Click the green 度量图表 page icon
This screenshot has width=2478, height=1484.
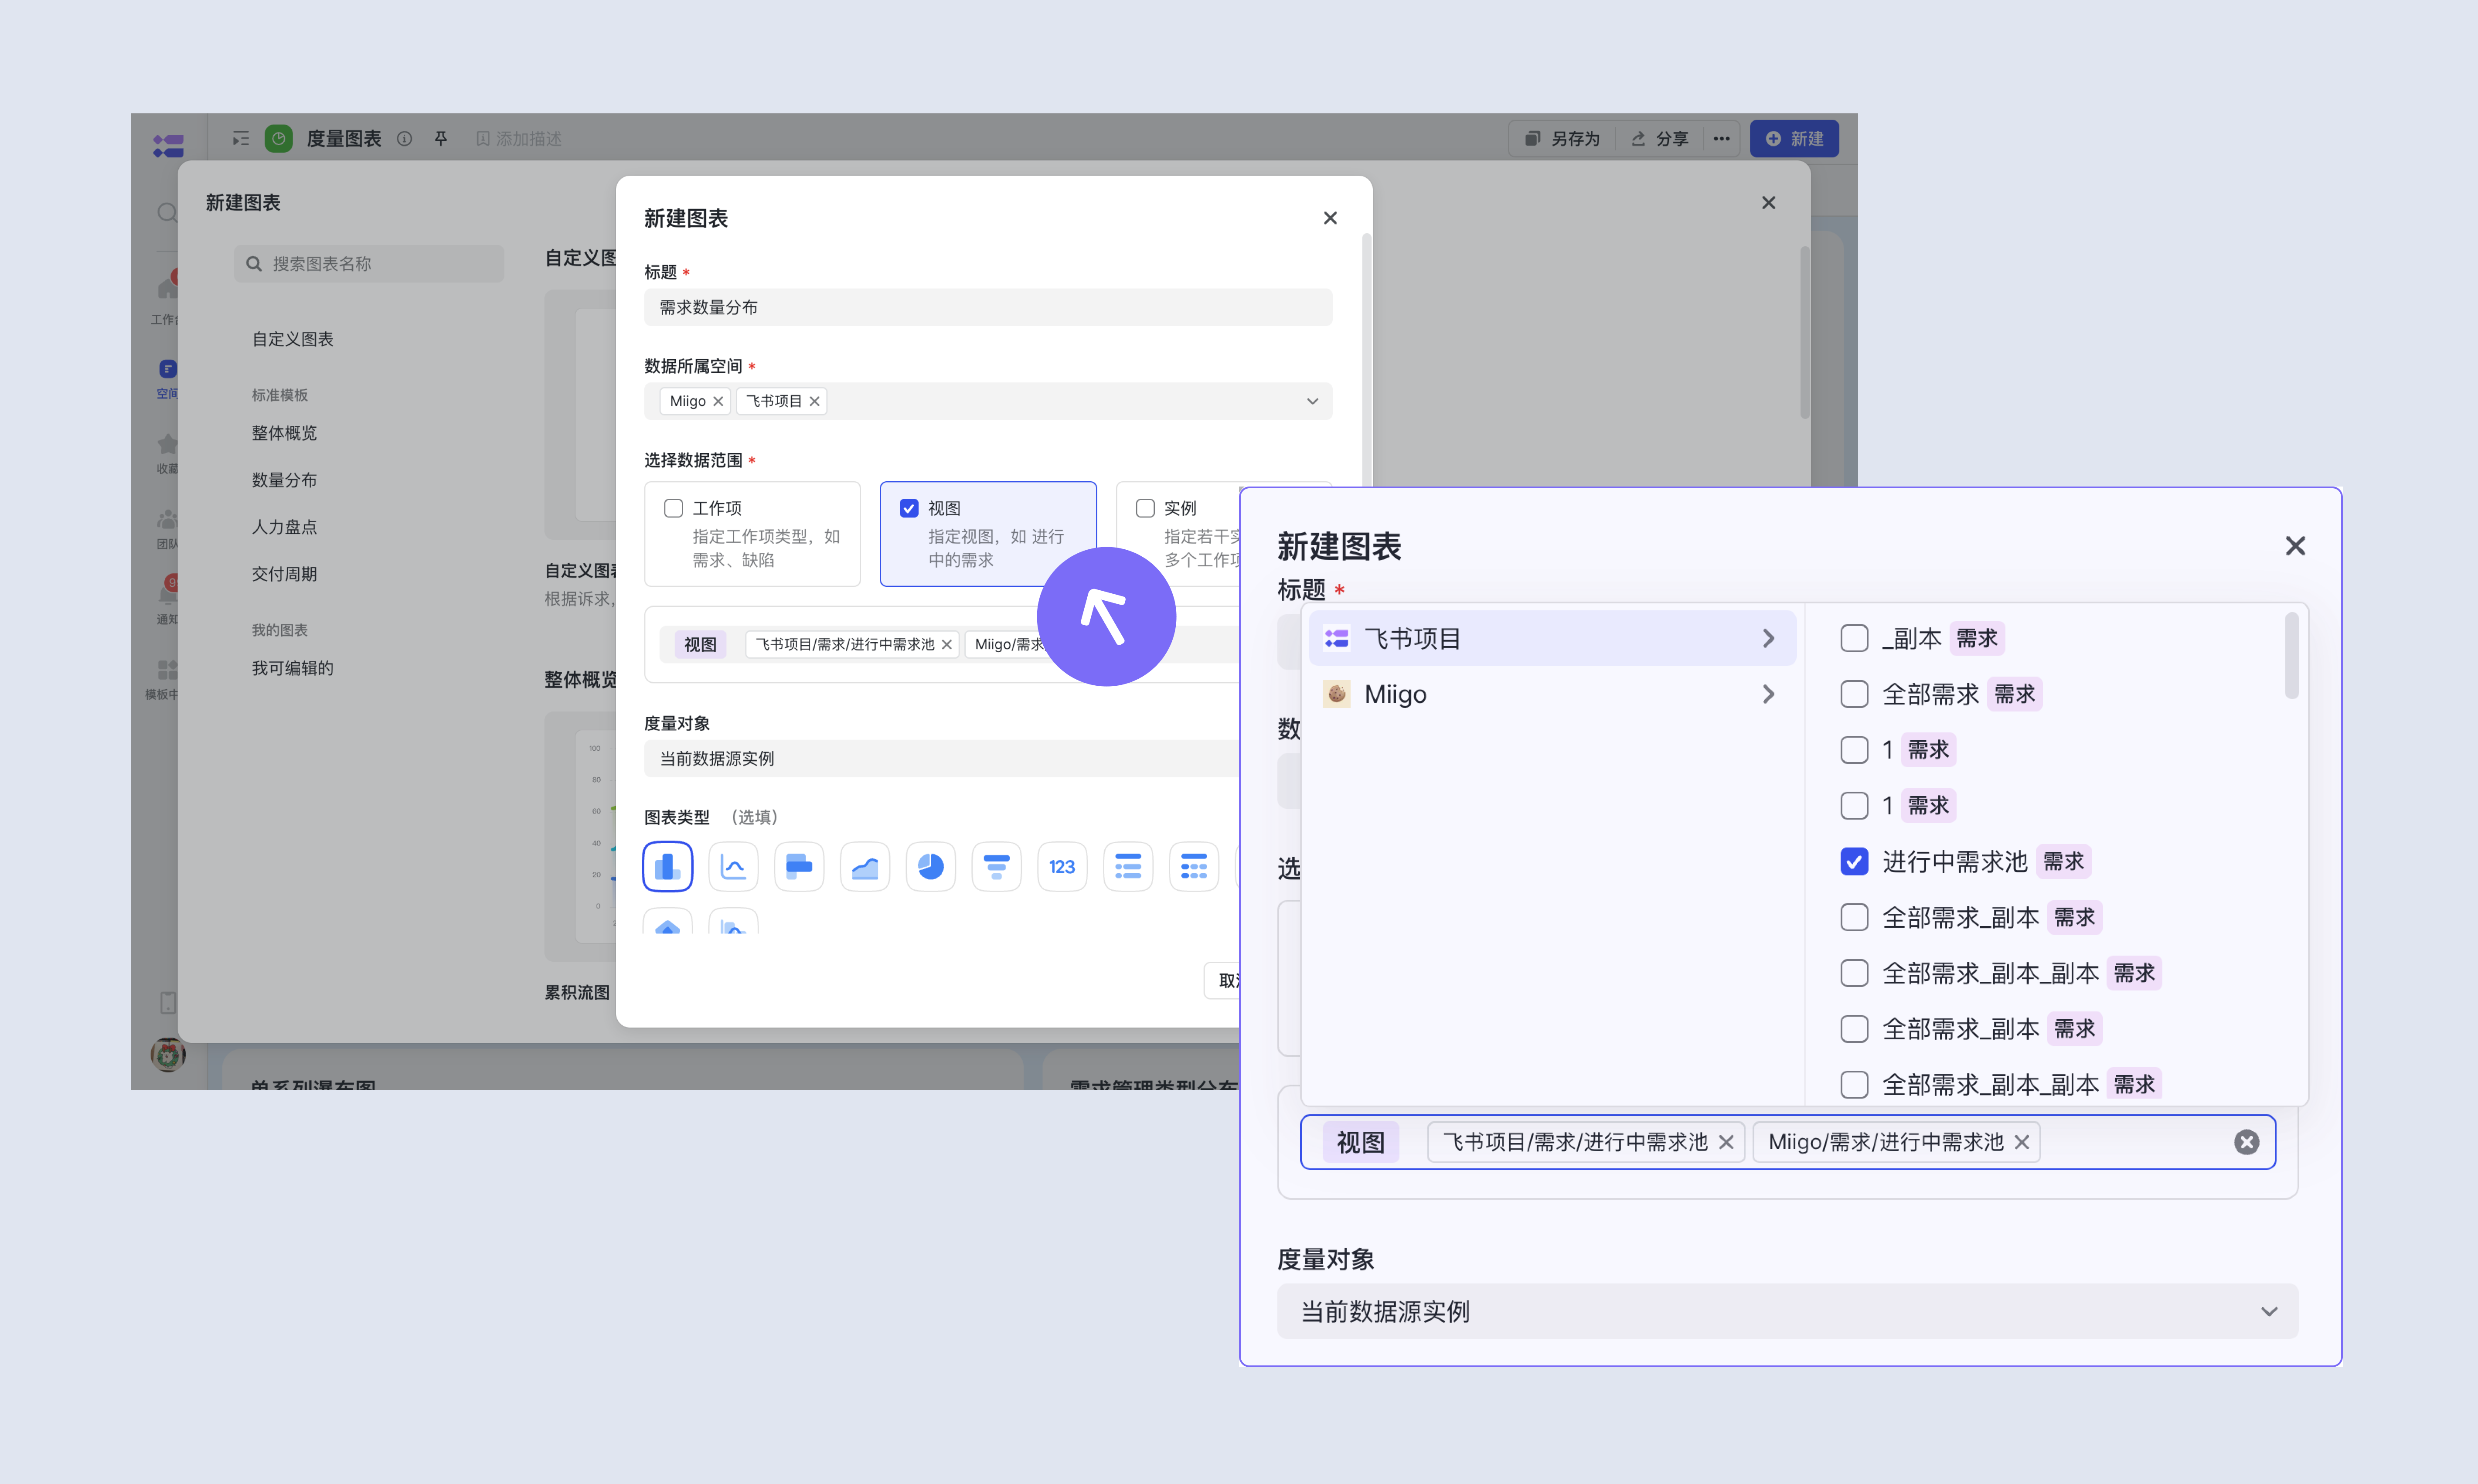pos(279,138)
